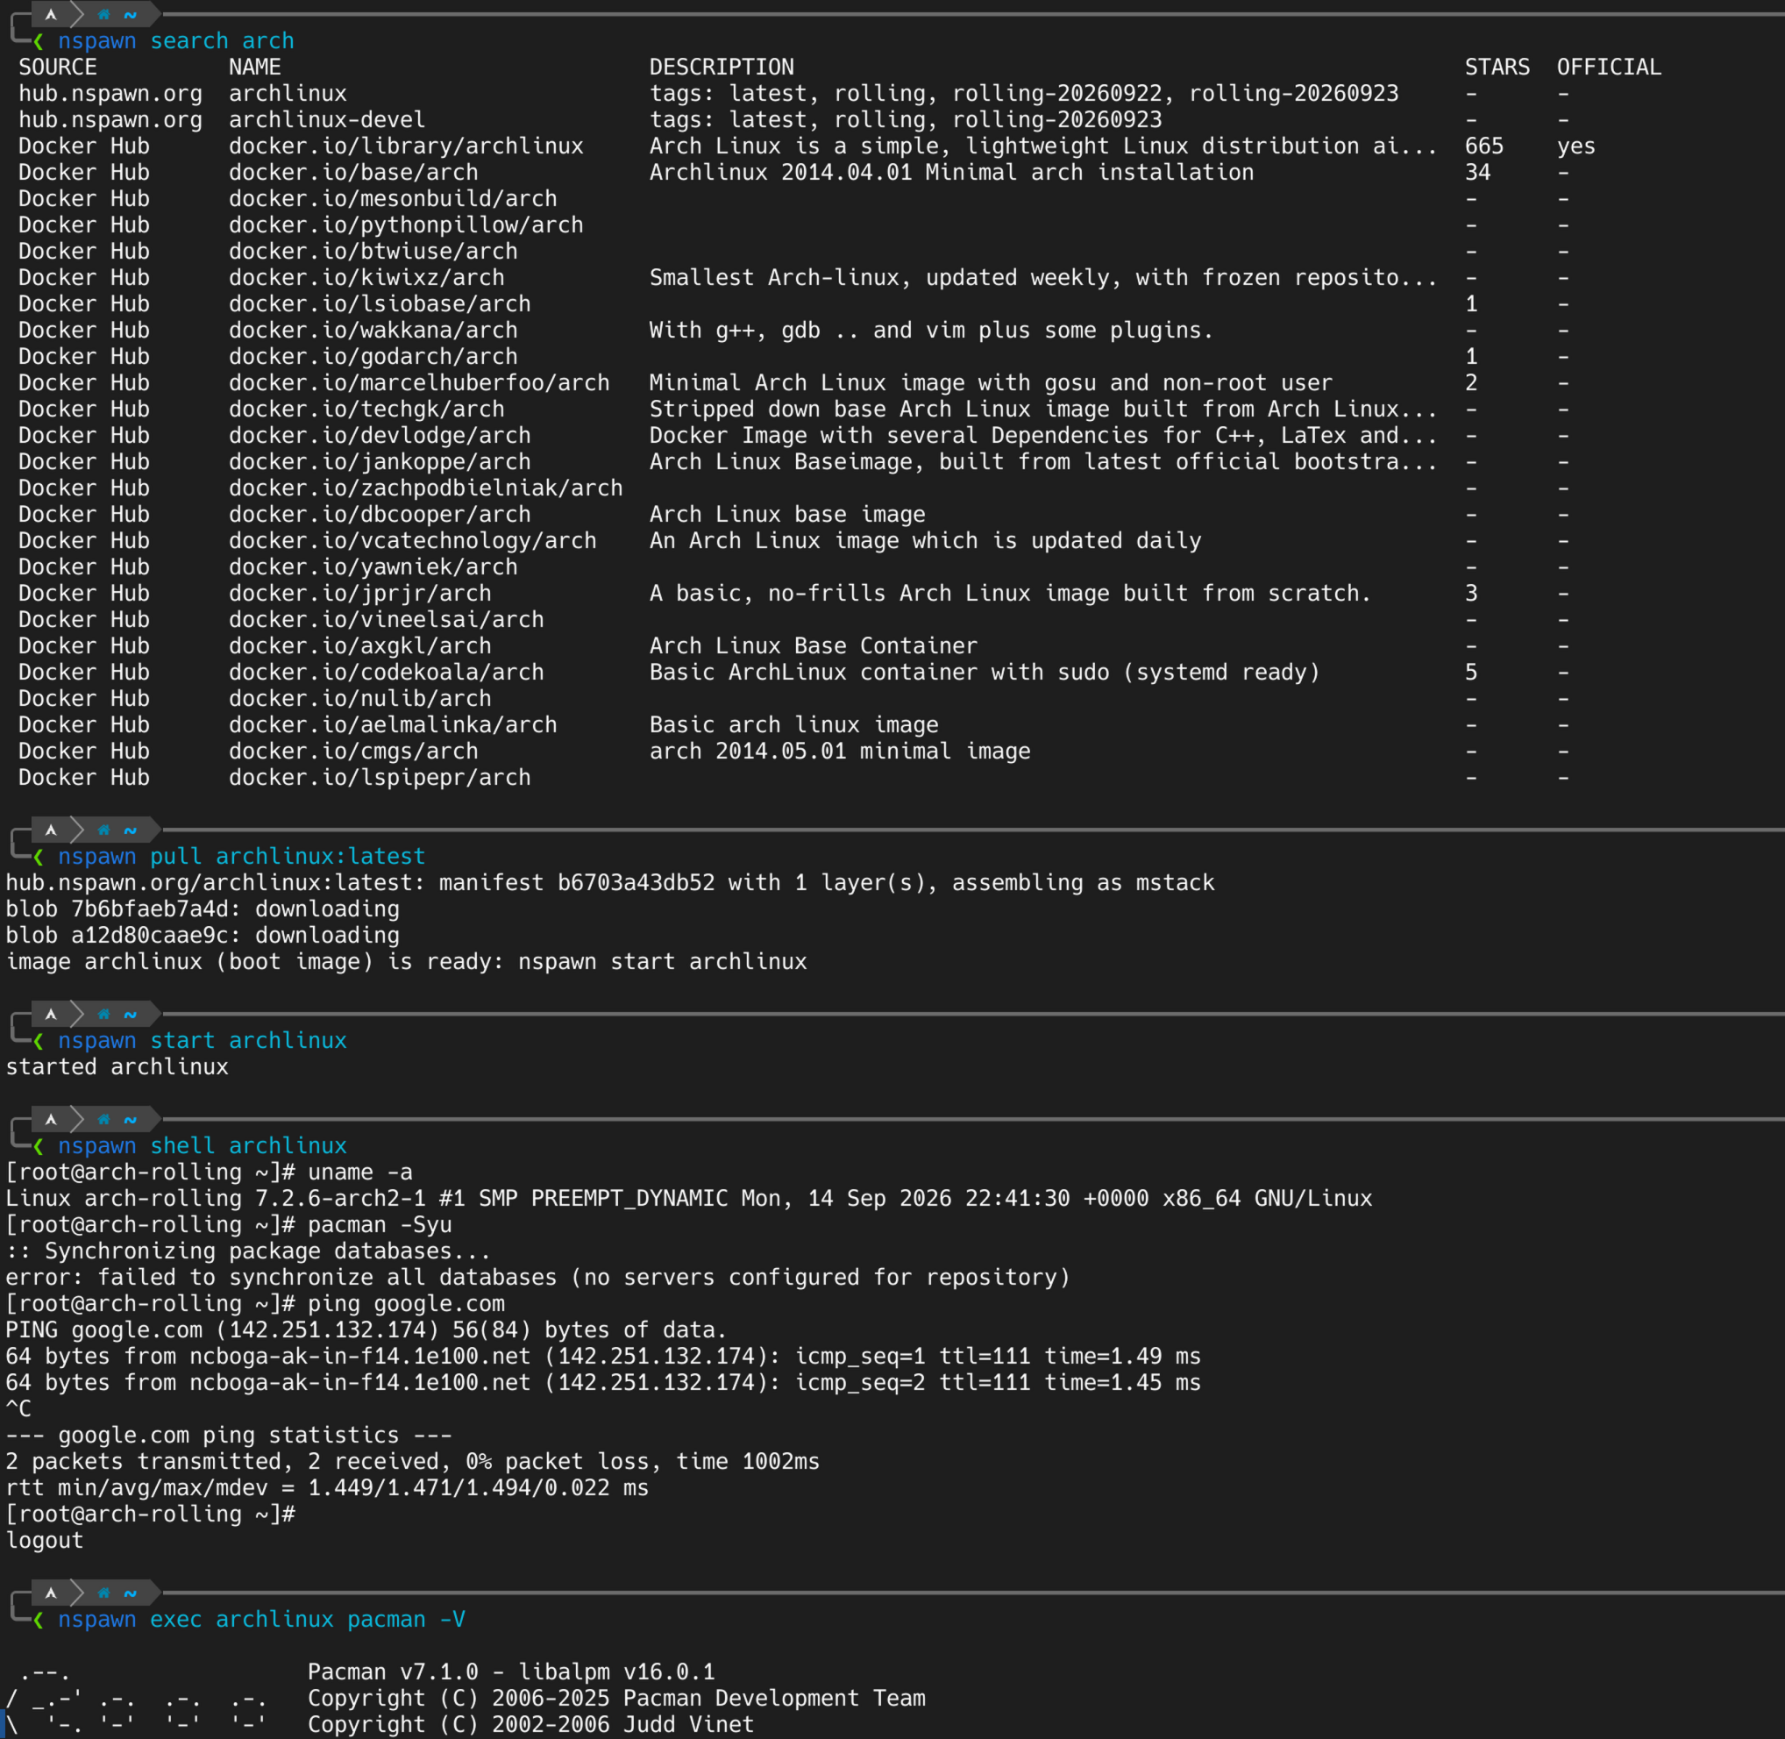Select 'docker.io/jprjr/arch' image name

point(359,594)
